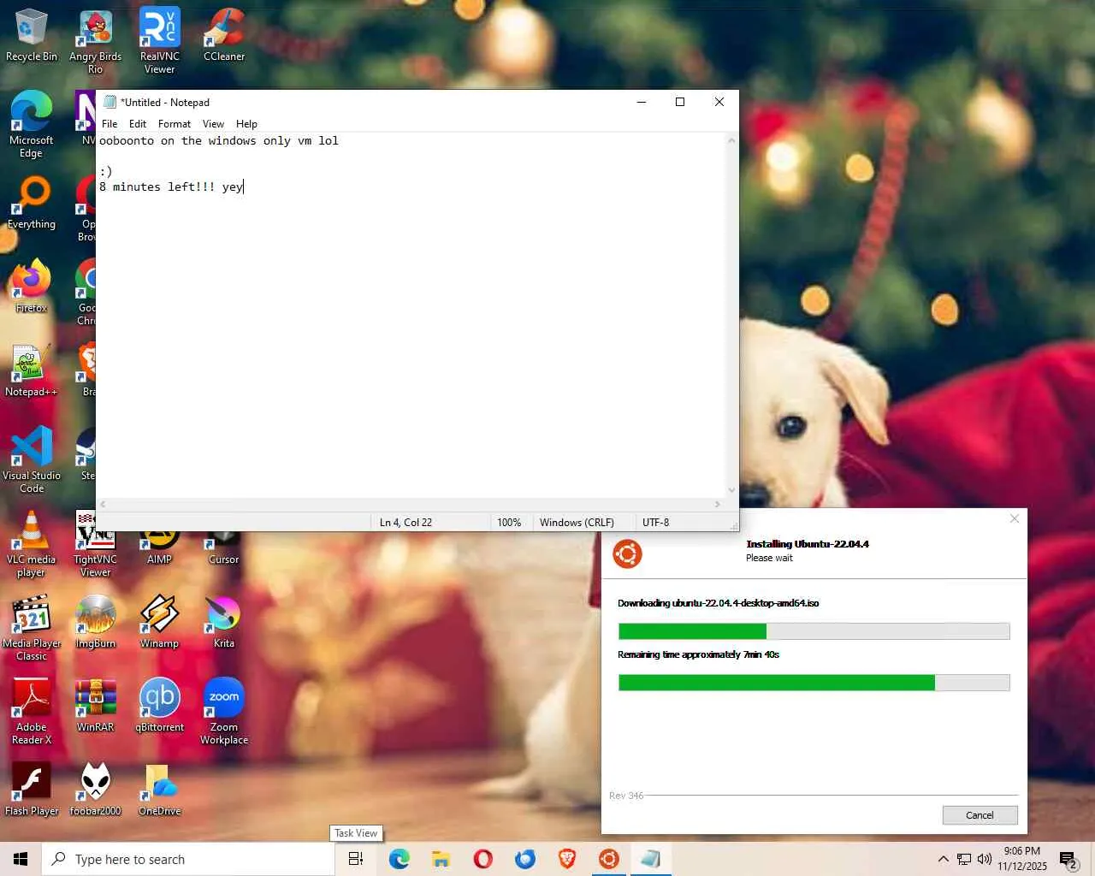Click the OneDrive desktop folder icon
This screenshot has height=876, width=1095.
(x=160, y=790)
